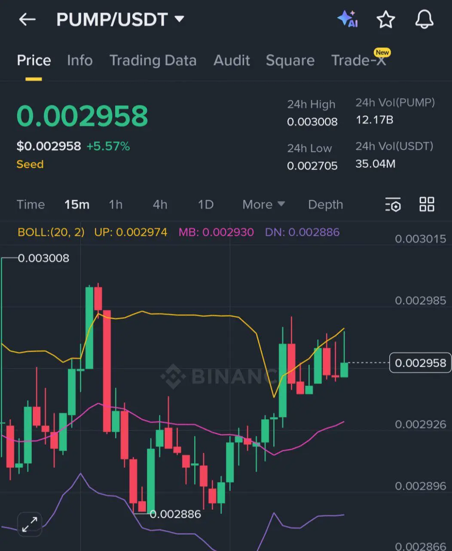Select the 4h interval
The width and height of the screenshot is (452, 551).
coord(160,204)
